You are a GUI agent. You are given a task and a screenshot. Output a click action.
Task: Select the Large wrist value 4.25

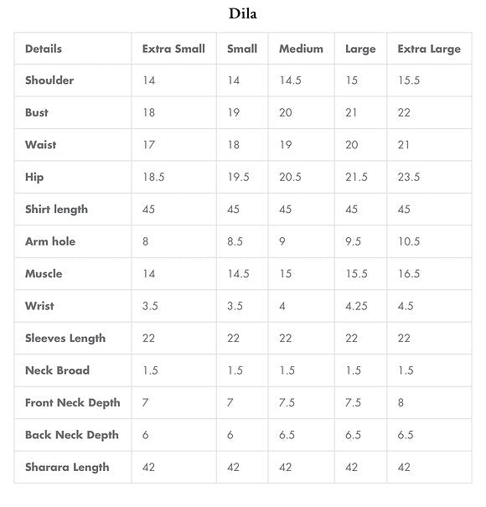(x=356, y=306)
